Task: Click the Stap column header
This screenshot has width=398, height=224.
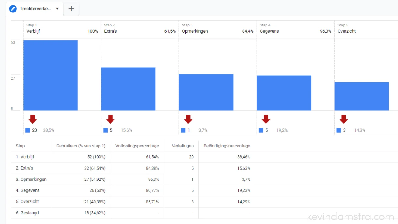Action: (x=20, y=146)
